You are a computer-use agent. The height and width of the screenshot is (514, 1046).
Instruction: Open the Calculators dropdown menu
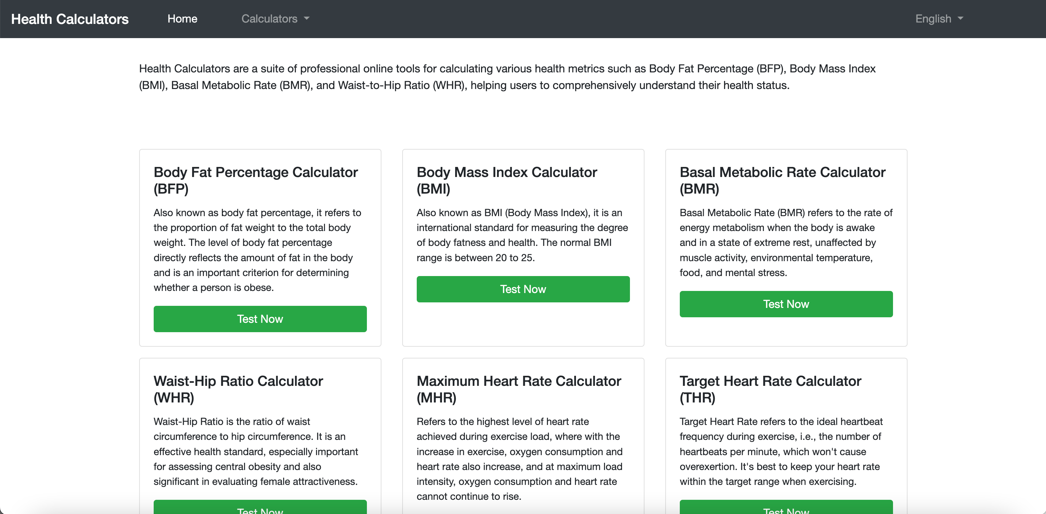275,19
